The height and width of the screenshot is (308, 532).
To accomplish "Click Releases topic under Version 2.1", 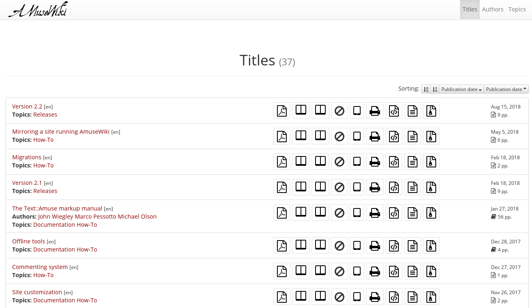I will click(45, 191).
